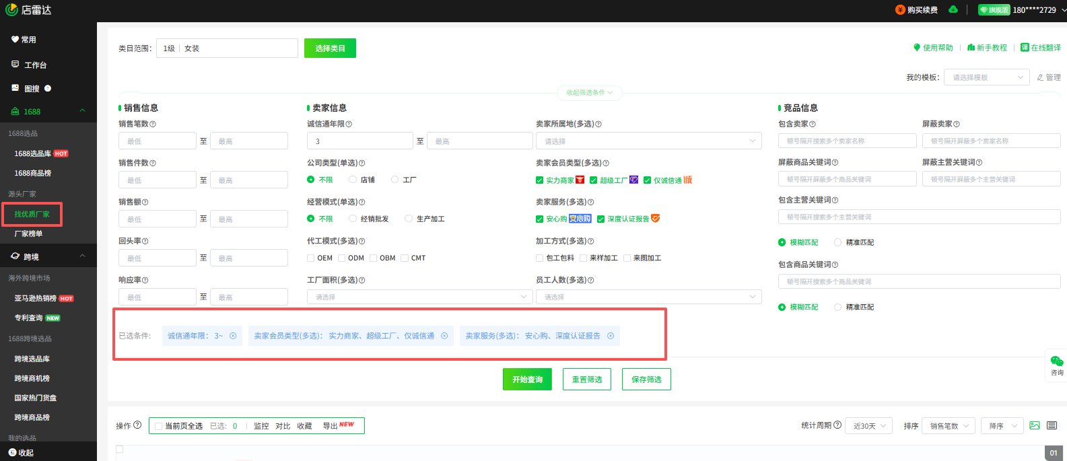Open the 卖家所属地 location dropdown
The image size is (1067, 461).
click(648, 141)
